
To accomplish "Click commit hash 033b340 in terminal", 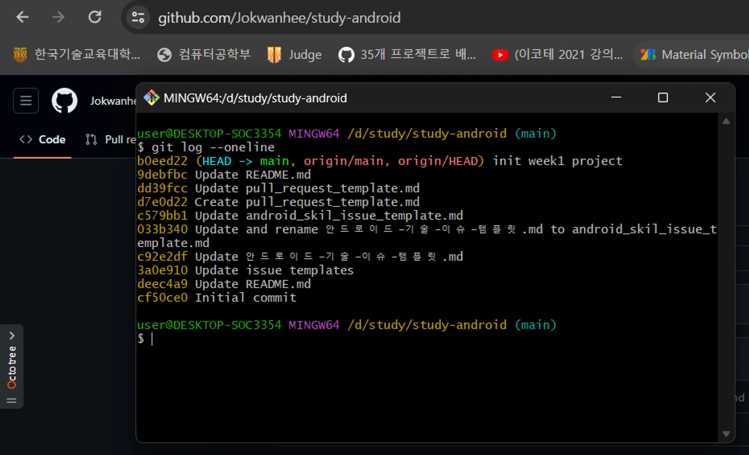I will coord(162,229).
